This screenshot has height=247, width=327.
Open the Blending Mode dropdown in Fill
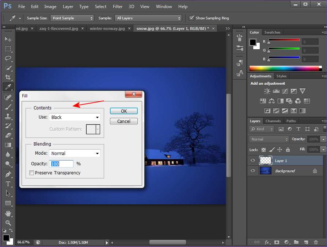[x=74, y=154]
